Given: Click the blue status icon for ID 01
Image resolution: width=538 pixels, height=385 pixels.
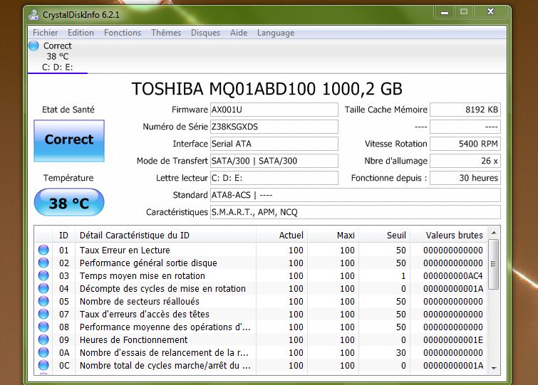Looking at the screenshot, I should (43, 250).
